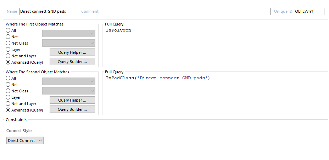The height and width of the screenshot is (160, 329).
Task: Open top dropdown in first object section
Action: click(69, 34)
